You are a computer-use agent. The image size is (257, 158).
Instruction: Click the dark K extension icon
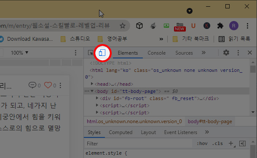(x=207, y=26)
